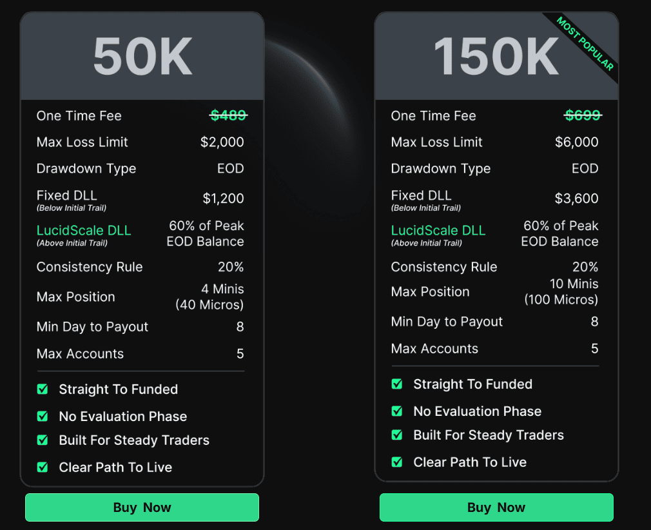This screenshot has height=530, width=651.
Task: Toggle Clear Path To Live checkbox, 150K card
Action: point(397,462)
